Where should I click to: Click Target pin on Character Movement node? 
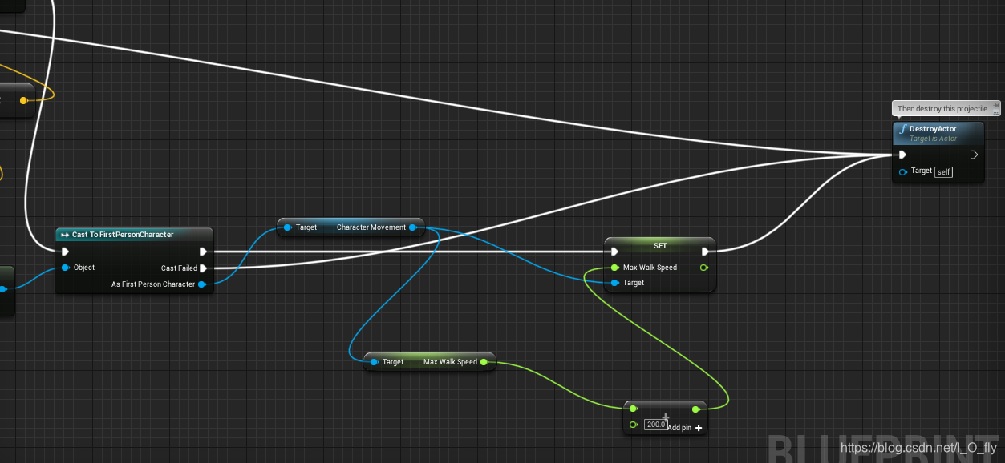point(287,227)
